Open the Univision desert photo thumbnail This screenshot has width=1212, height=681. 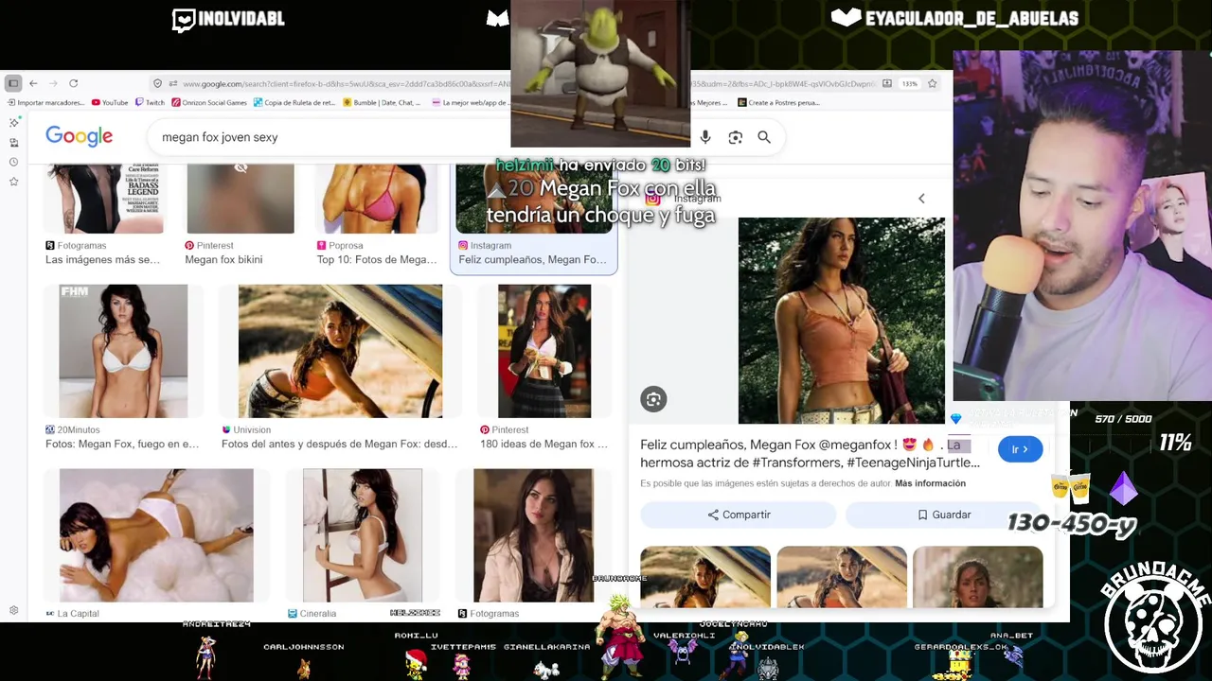coord(340,351)
